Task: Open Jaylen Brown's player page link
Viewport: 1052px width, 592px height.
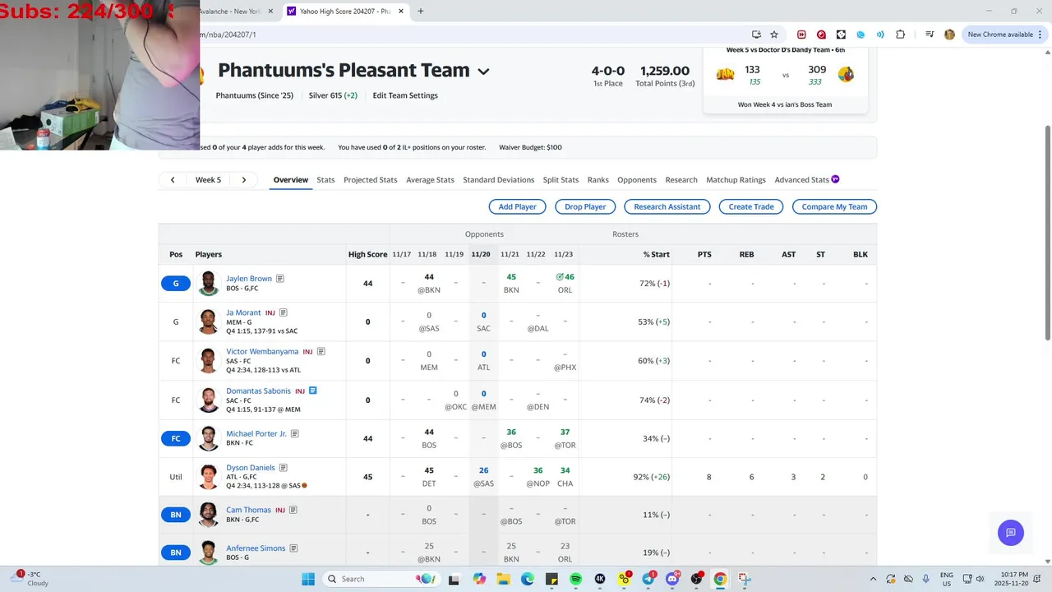Action: pos(249,279)
